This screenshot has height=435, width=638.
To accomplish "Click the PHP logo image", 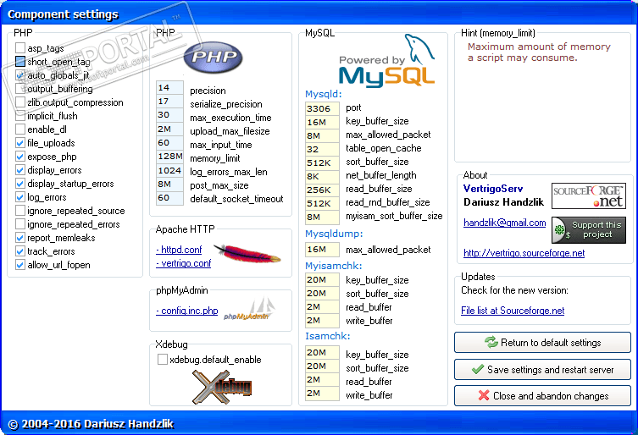I will 213,58.
